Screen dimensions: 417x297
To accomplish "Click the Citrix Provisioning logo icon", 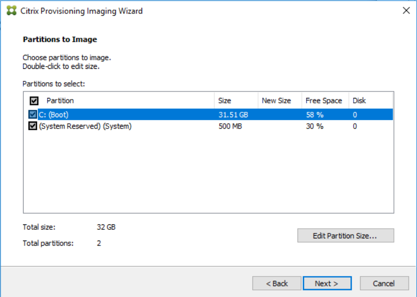I will (11, 11).
